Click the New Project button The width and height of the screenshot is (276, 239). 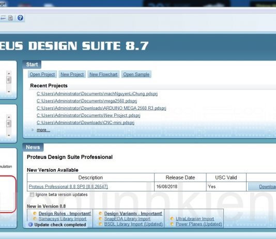(x=72, y=74)
